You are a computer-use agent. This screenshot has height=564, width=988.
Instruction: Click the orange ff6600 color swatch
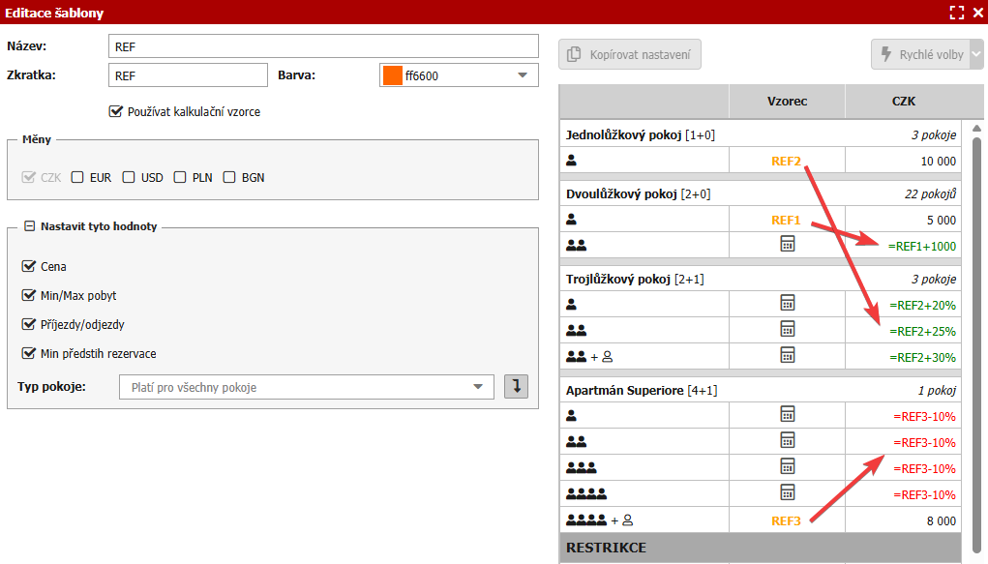click(393, 75)
